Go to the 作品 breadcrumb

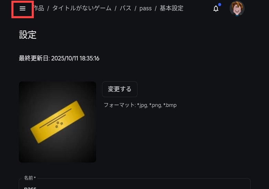(x=39, y=8)
